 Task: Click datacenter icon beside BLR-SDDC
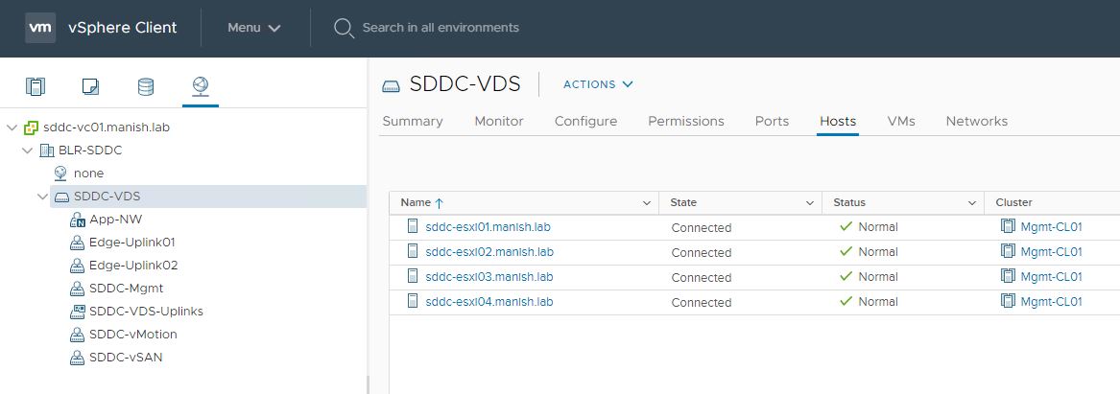click(47, 151)
